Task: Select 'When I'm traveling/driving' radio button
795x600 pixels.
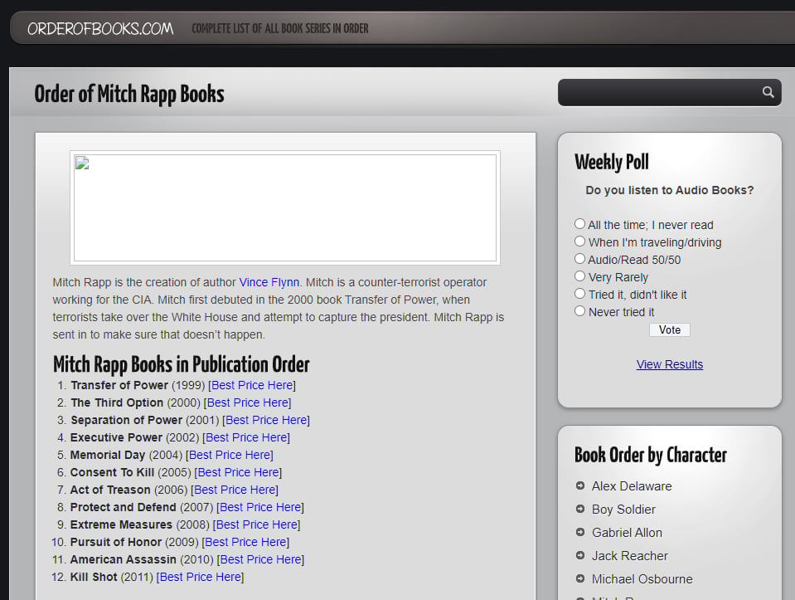Action: pos(579,241)
